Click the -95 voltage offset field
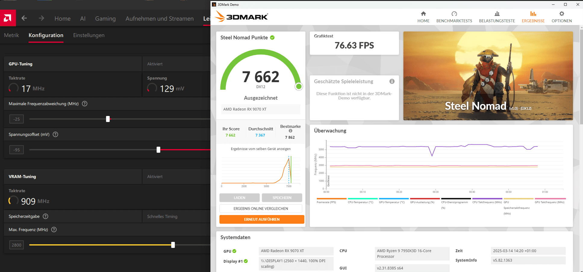The width and height of the screenshot is (583, 272). point(17,150)
